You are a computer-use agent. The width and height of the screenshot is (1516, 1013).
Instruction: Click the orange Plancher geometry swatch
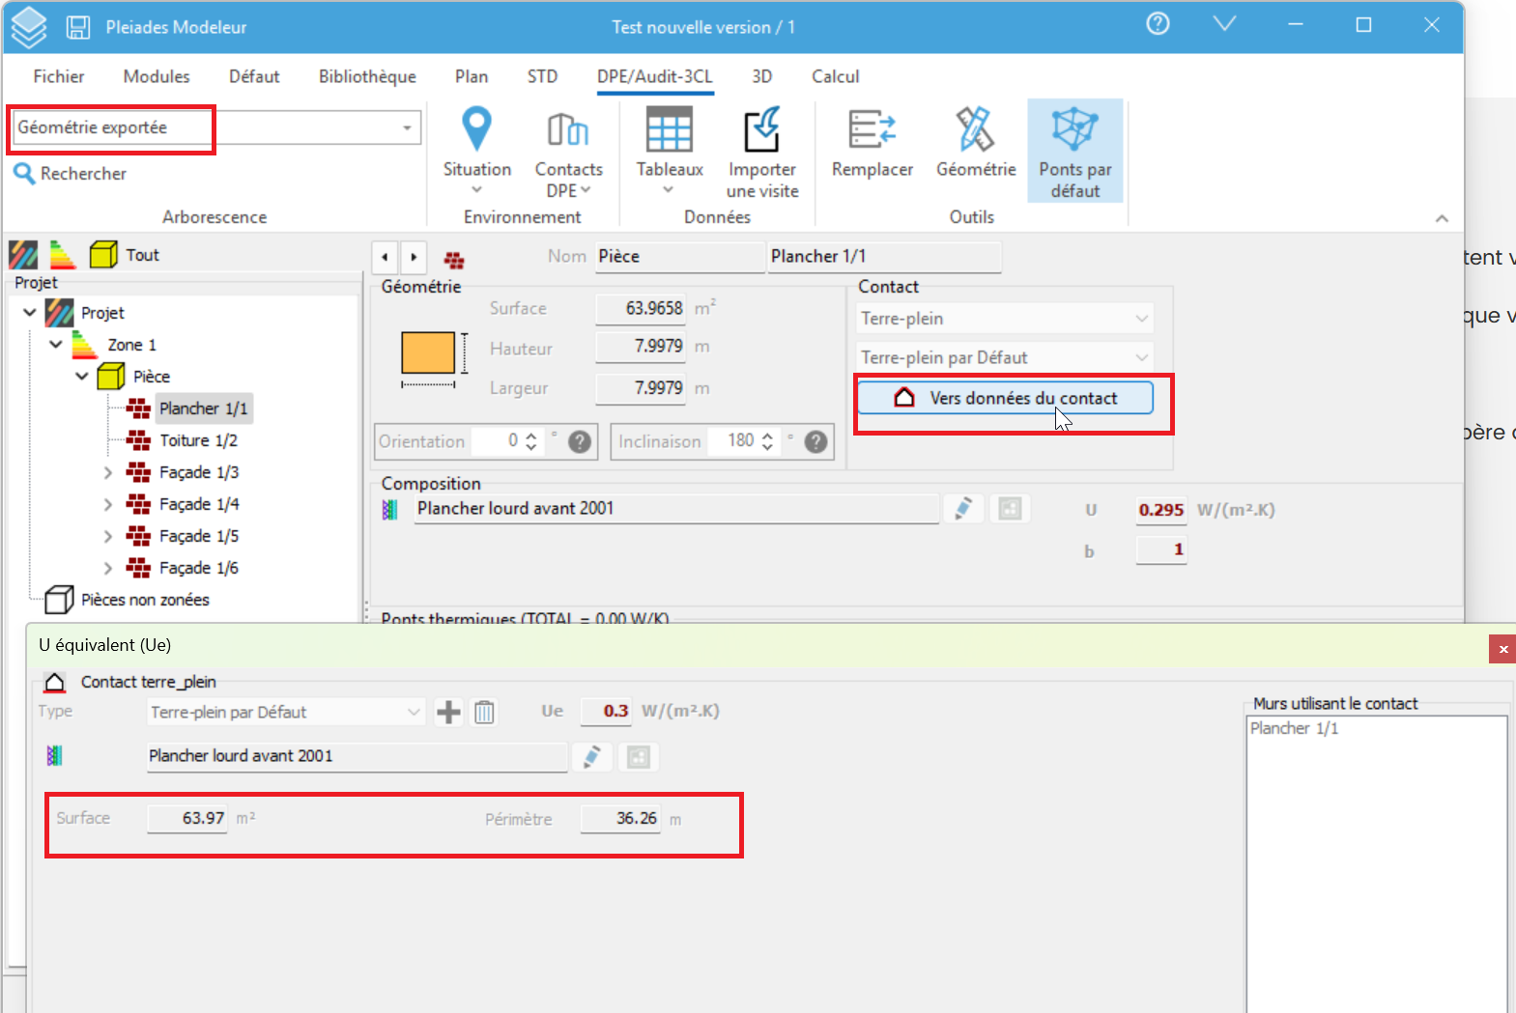pos(428,352)
